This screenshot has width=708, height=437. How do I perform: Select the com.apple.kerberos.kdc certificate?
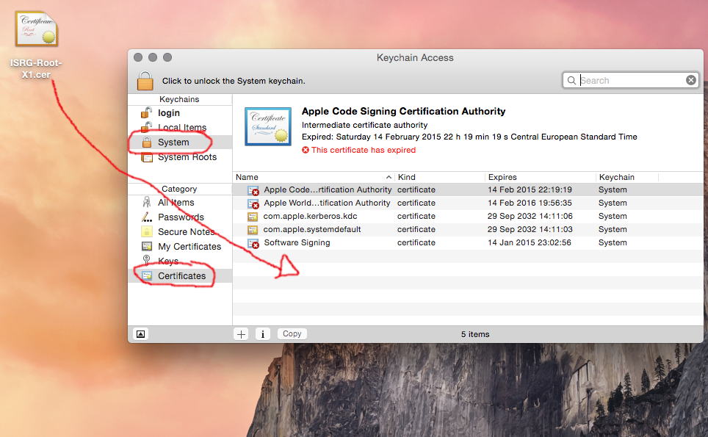click(x=468, y=216)
